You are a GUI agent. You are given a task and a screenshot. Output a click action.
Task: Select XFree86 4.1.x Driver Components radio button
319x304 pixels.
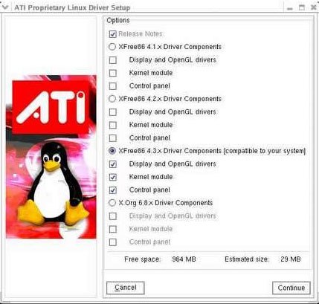click(112, 47)
